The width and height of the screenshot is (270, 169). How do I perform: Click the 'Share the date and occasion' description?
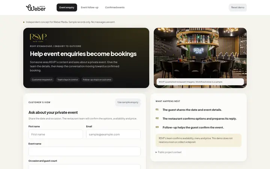(x=82, y=119)
